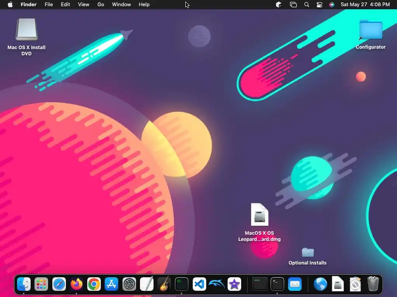Open the File menu
This screenshot has width=397, height=297.
tap(48, 5)
